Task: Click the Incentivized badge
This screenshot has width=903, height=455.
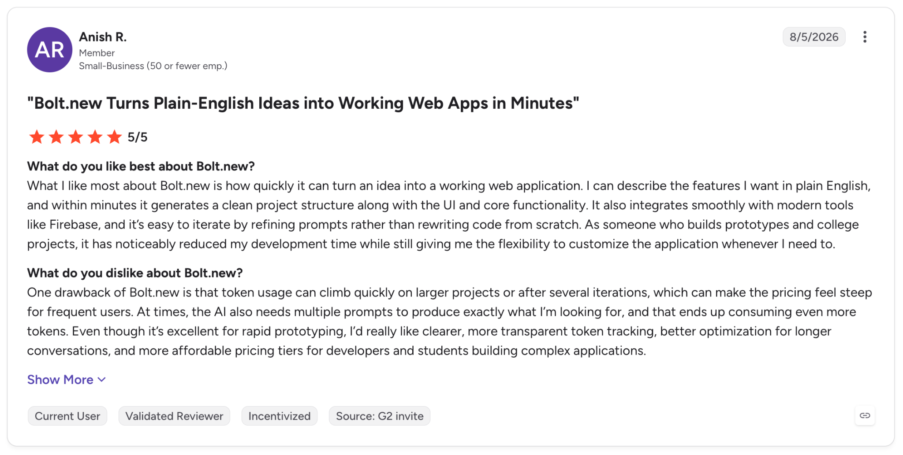Action: coord(279,416)
